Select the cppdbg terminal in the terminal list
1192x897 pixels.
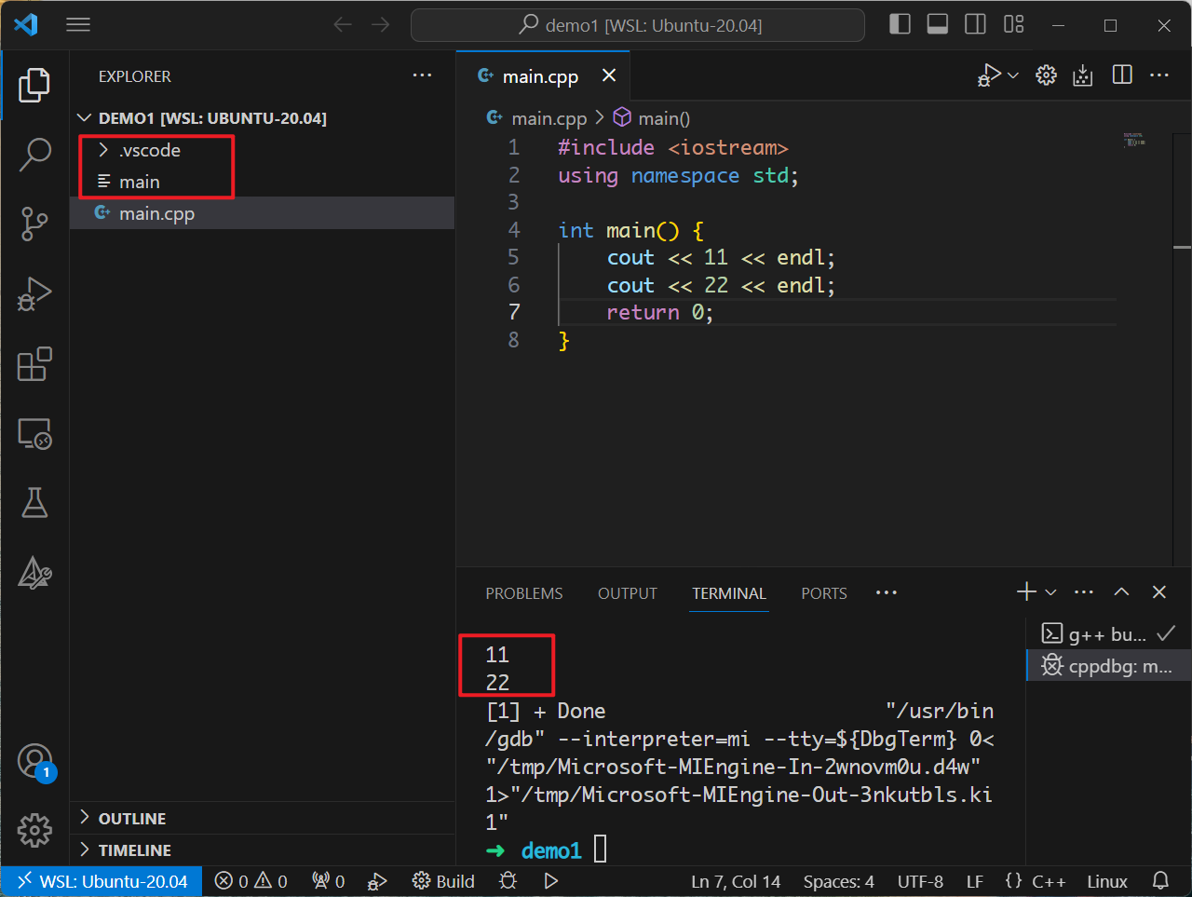click(1108, 665)
